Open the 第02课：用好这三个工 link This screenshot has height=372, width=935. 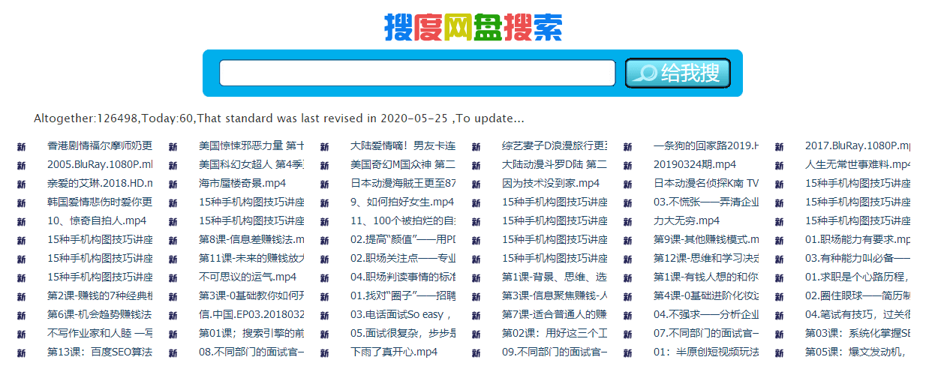pos(555,333)
